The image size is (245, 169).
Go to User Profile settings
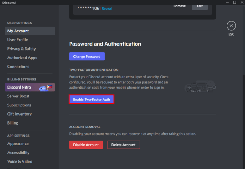(x=18, y=40)
